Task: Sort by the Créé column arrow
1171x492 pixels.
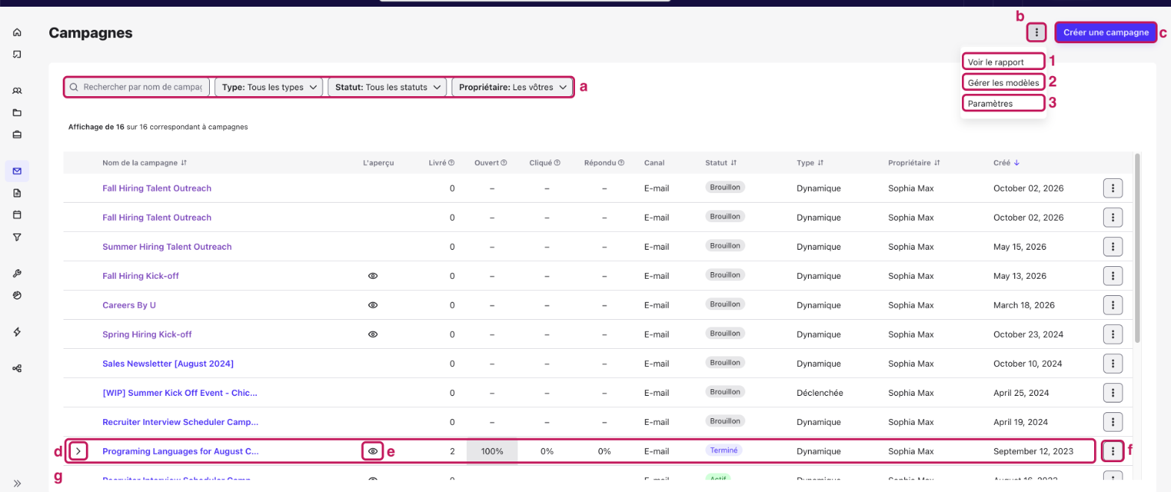Action: pyautogui.click(x=1016, y=163)
